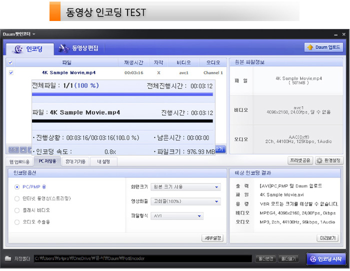Click the blue overall progress bar
Screen dimensions: 350x271
[x=122, y=94]
